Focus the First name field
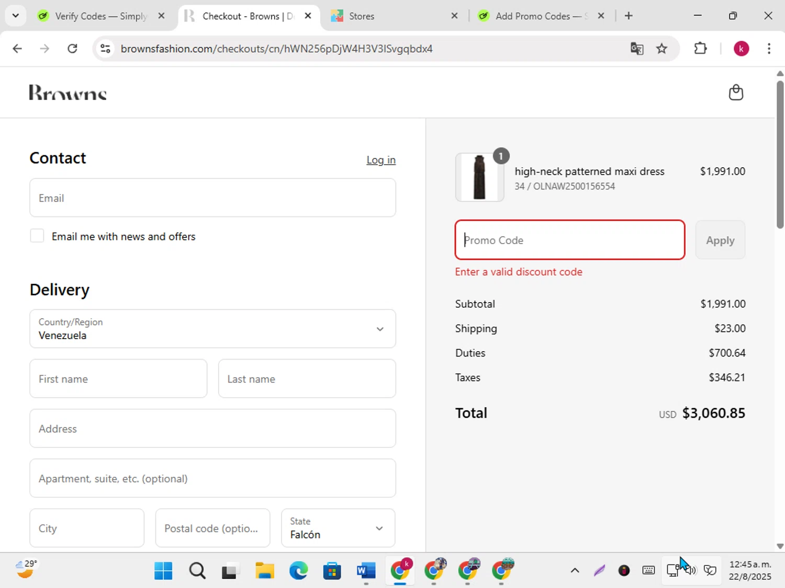Viewport: 785px width, 588px height. coord(118,378)
